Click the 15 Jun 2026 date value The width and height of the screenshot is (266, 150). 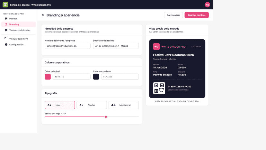tap(160, 68)
